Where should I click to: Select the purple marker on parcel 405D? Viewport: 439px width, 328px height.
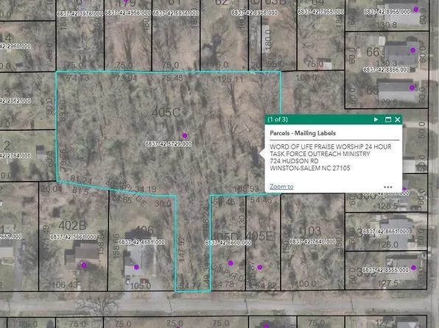click(x=231, y=263)
